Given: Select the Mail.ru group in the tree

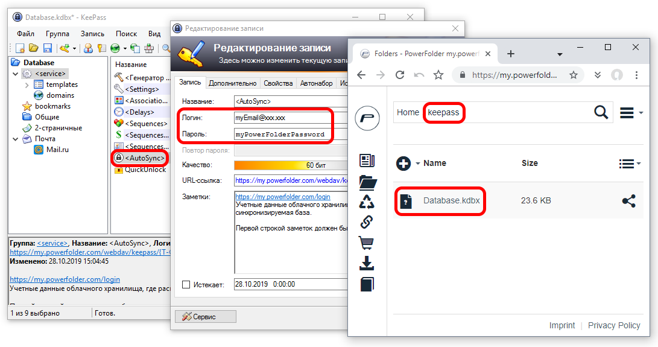Looking at the screenshot, I should [x=57, y=150].
